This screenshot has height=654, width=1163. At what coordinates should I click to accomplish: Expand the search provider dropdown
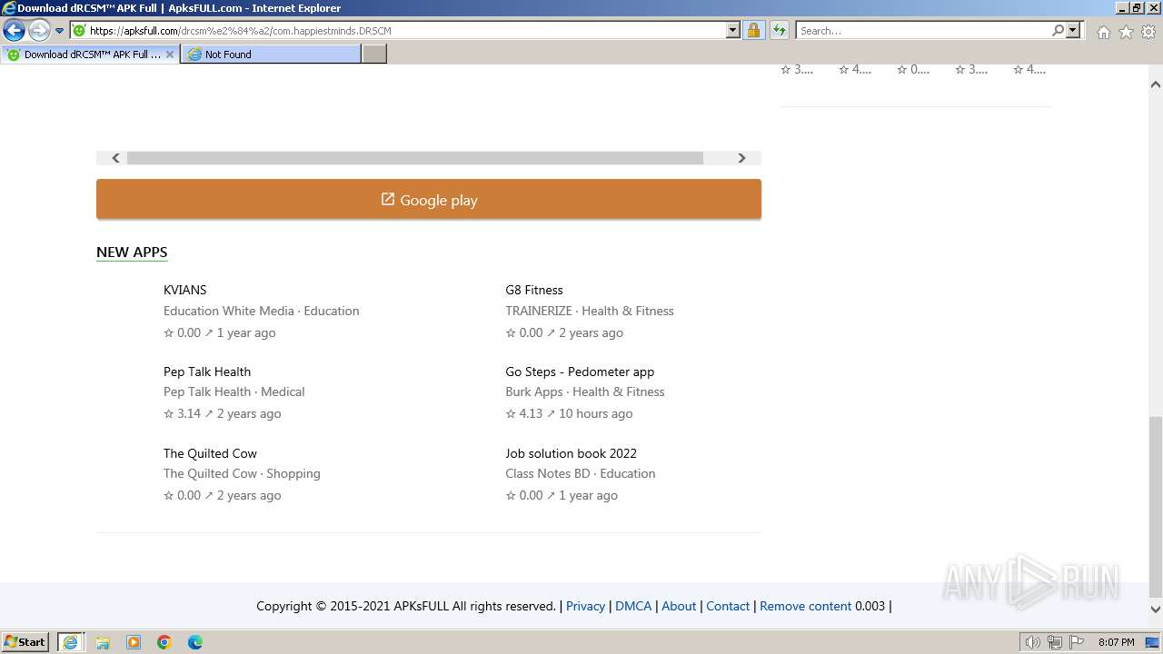coord(1073,31)
